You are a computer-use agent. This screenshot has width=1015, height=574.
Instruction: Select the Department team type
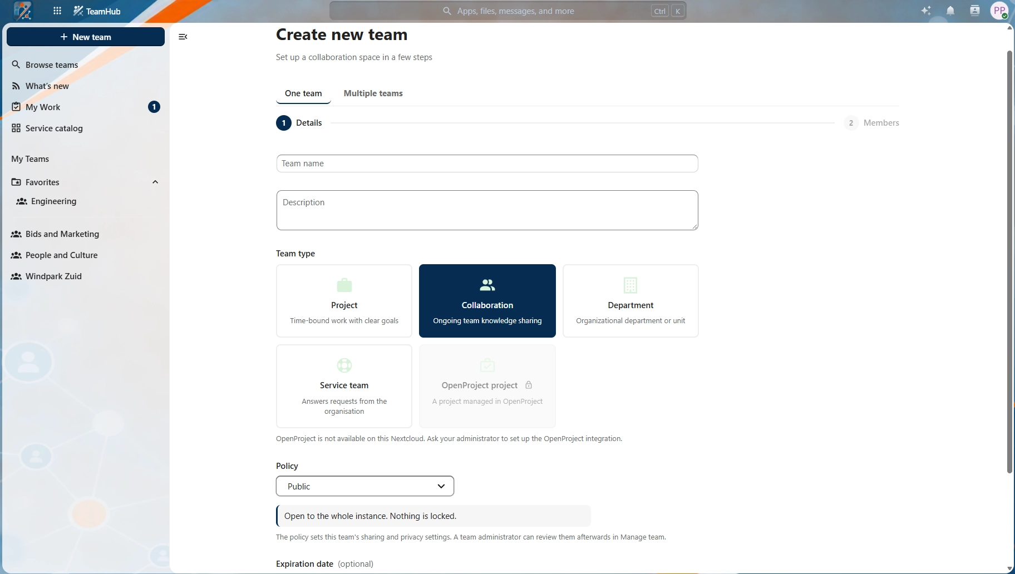[630, 301]
